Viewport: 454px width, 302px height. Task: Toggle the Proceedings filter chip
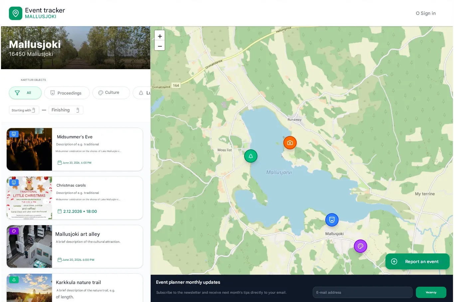pyautogui.click(x=67, y=93)
